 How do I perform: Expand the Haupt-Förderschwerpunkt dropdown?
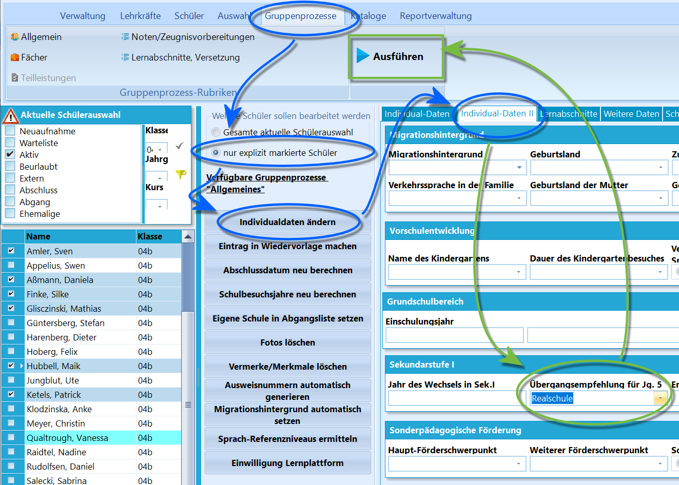[519, 463]
